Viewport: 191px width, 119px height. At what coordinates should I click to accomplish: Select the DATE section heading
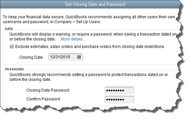click(9, 29)
